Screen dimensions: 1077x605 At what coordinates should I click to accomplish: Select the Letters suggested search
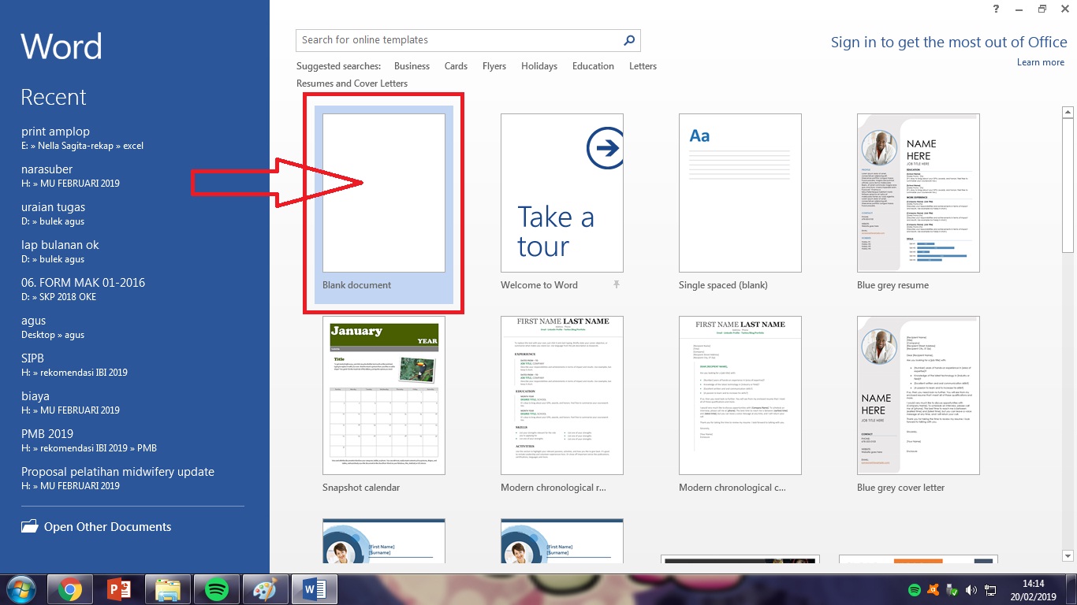click(643, 66)
